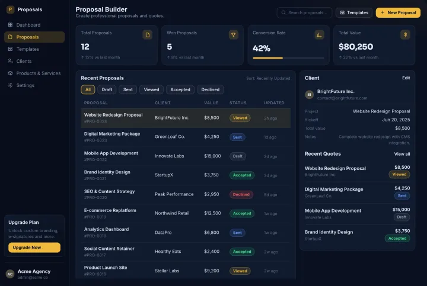The width and height of the screenshot is (427, 286).
Task: Click the Settings gear icon in sidebar
Action: click(10, 85)
